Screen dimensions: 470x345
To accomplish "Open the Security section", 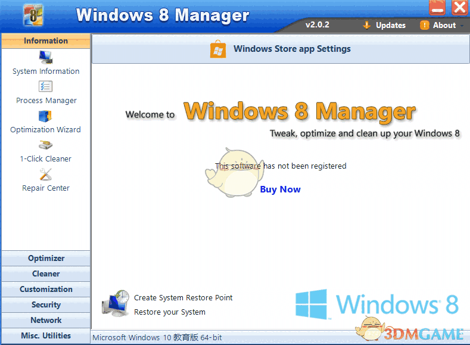I will tap(46, 305).
